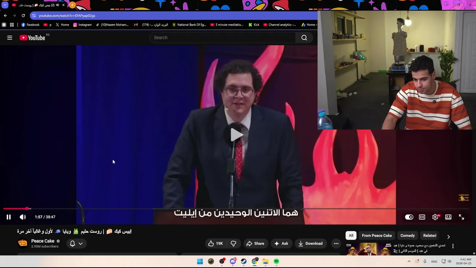The image size is (476, 268).
Task: Select the Related chip
Action: [x=430, y=236]
